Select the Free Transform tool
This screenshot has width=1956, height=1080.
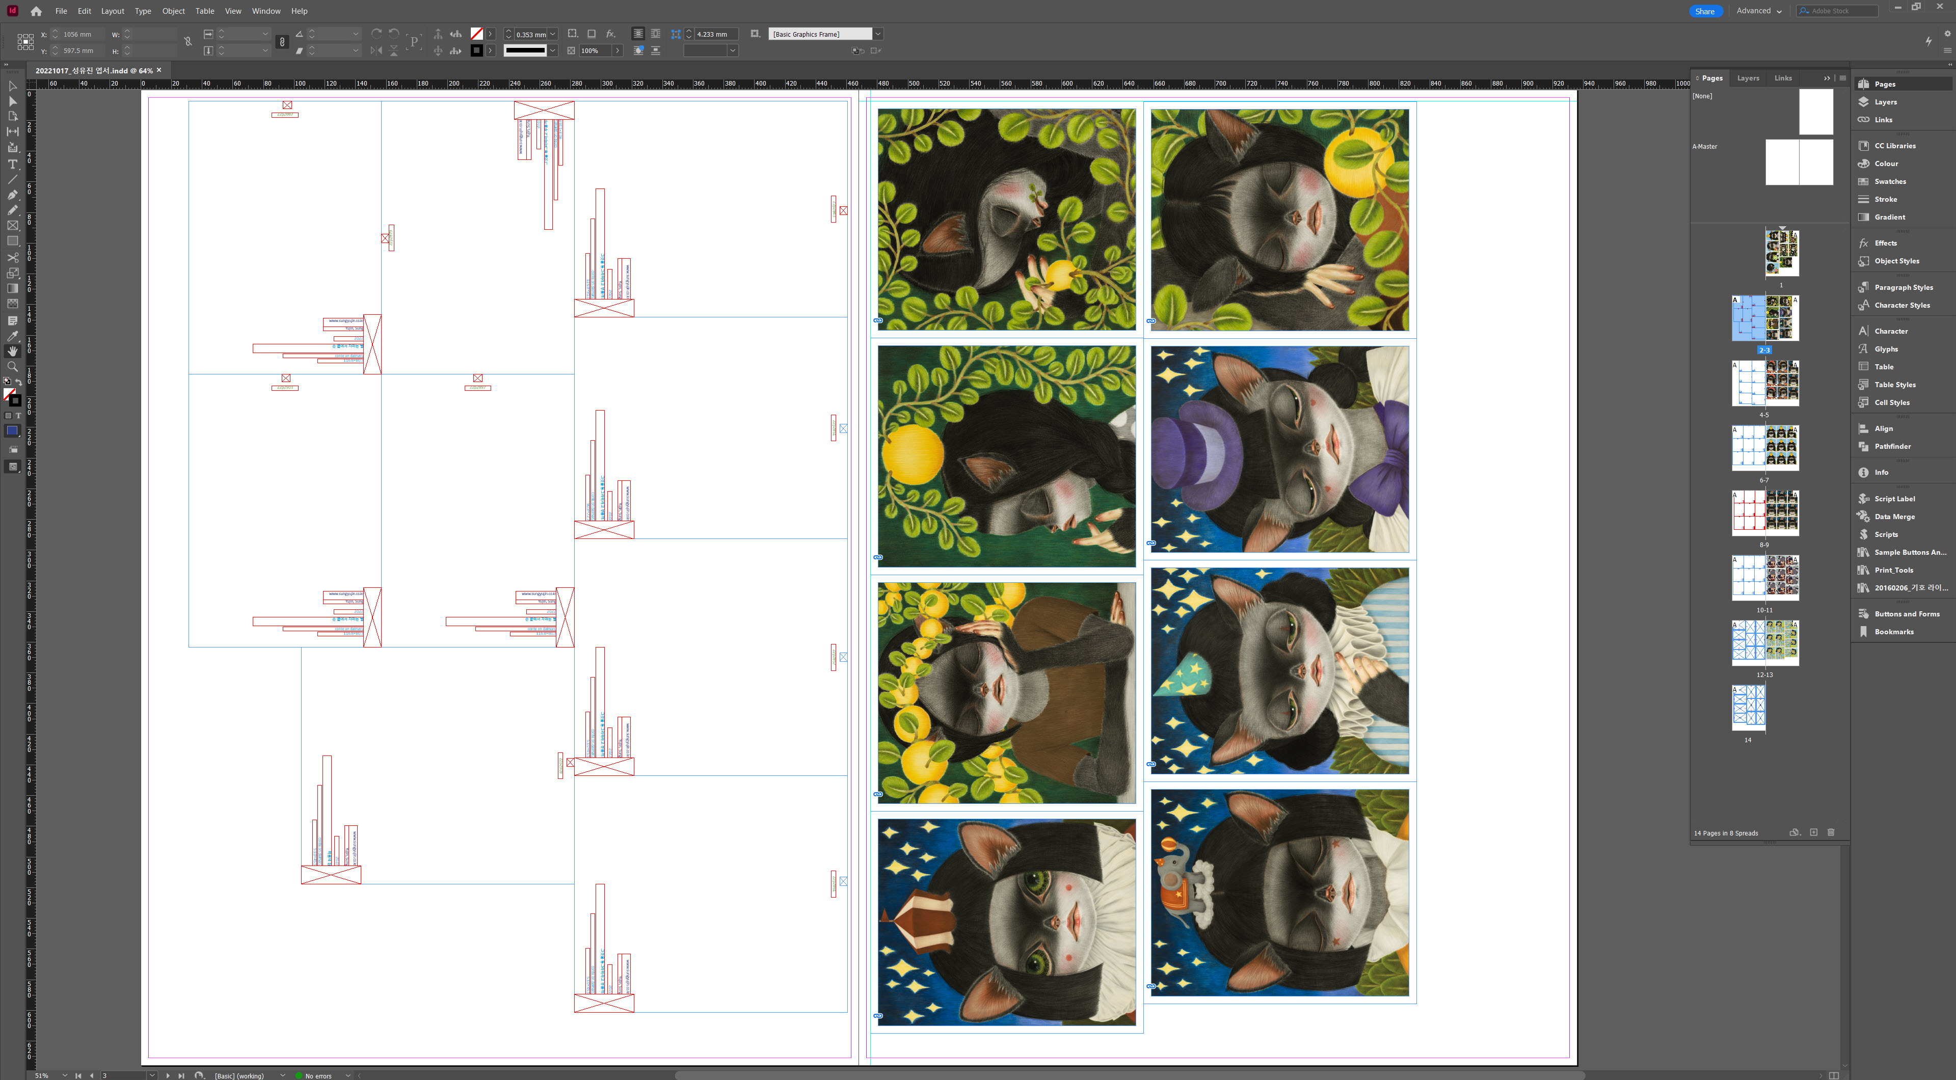coord(12,273)
